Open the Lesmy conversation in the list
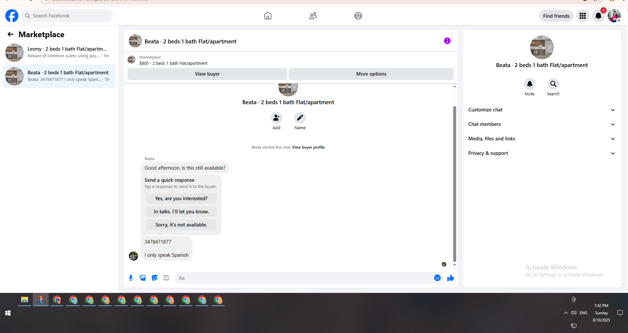628x333 pixels. point(59,53)
